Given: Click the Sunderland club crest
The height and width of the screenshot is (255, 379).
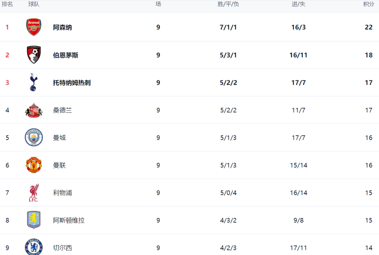Looking at the screenshot, I should tap(34, 110).
